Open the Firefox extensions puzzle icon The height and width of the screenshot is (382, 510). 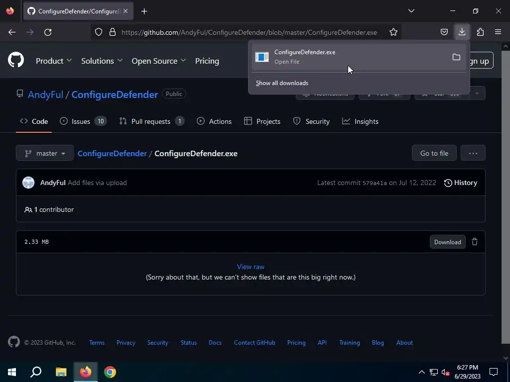pyautogui.click(x=480, y=32)
